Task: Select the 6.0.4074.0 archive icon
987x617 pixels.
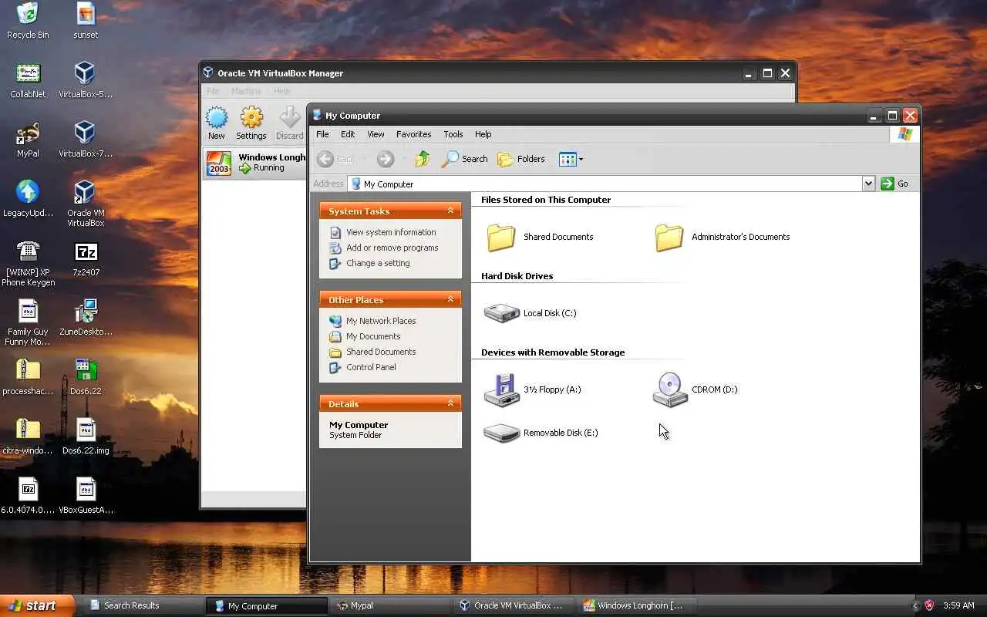Action: [x=28, y=496]
